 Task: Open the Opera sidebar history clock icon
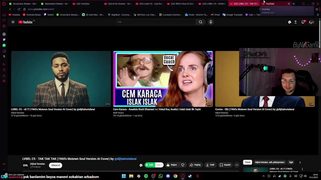[x=4, y=70]
